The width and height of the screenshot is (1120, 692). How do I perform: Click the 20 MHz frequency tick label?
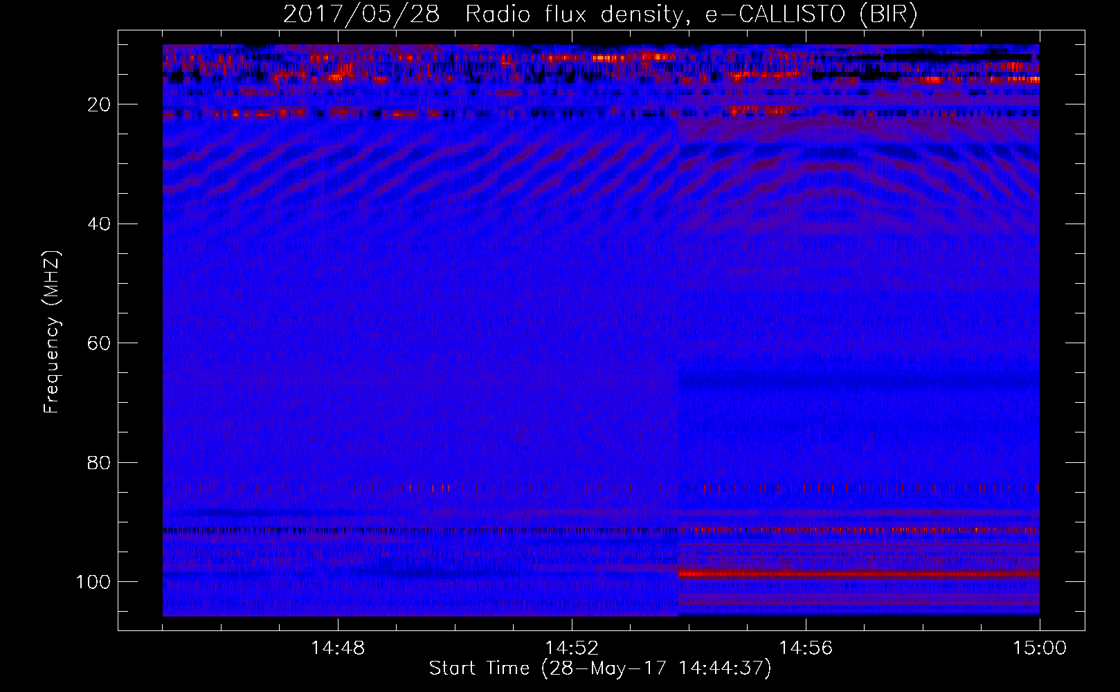point(99,104)
